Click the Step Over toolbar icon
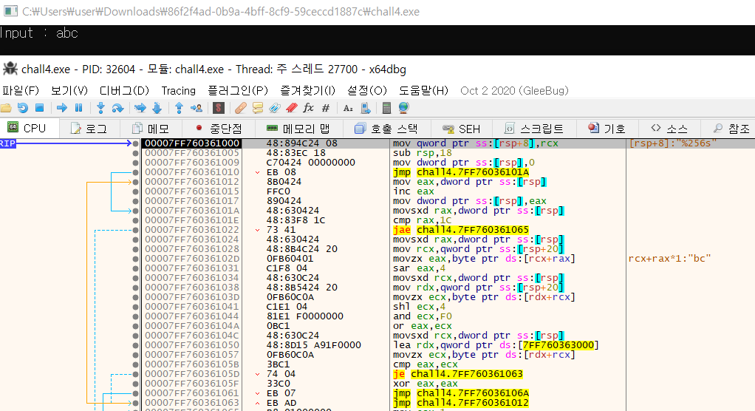Image resolution: width=755 pixels, height=411 pixels. point(117,108)
